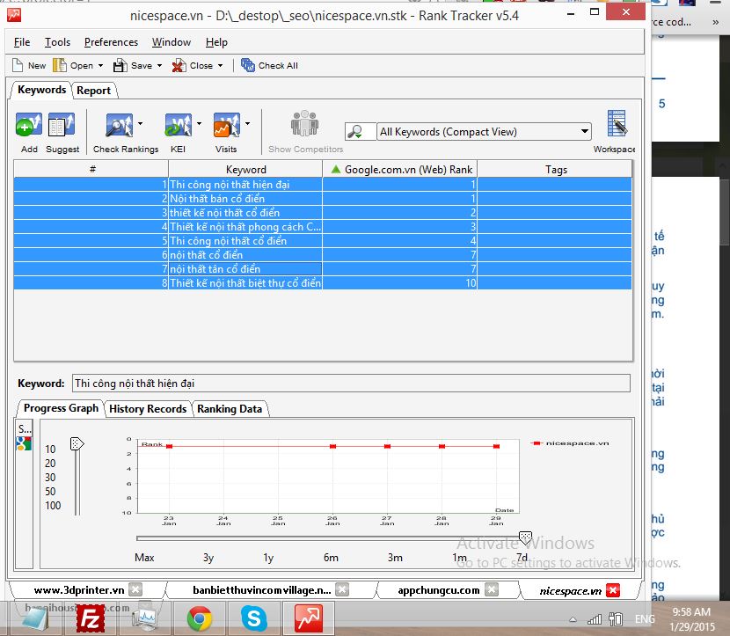Open the Workspace editor icon
The height and width of the screenshot is (636, 730).
[x=617, y=123]
